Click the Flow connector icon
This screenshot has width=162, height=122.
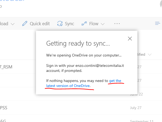click(x=84, y=24)
